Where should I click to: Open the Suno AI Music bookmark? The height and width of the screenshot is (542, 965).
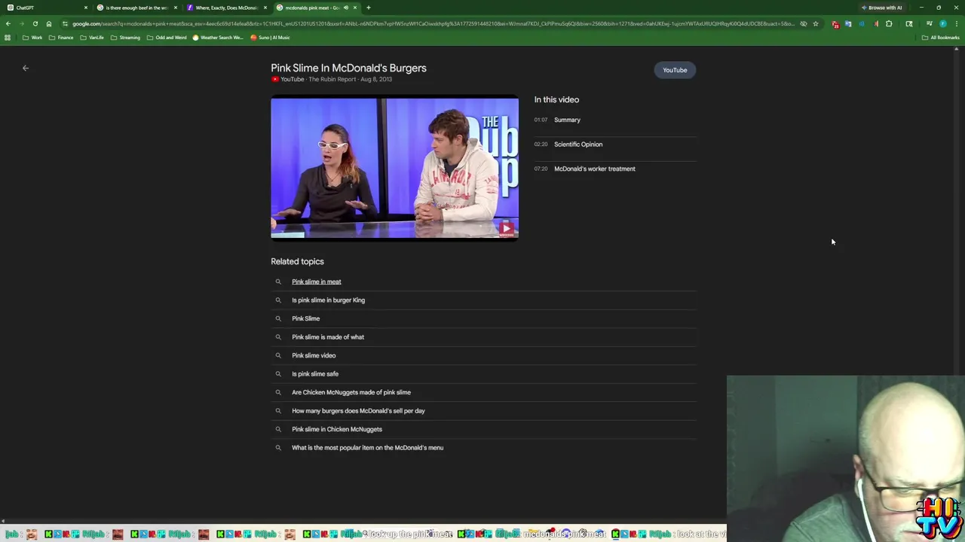click(270, 38)
